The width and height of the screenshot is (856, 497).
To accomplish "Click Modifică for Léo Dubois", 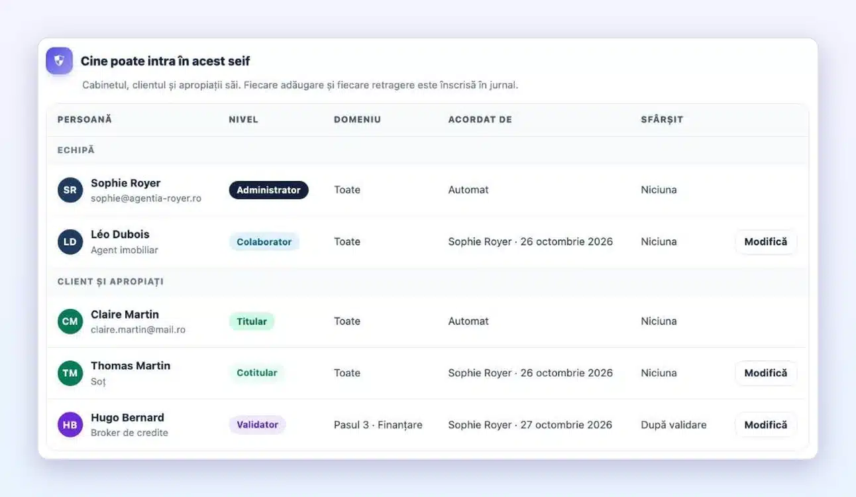I will [x=766, y=242].
